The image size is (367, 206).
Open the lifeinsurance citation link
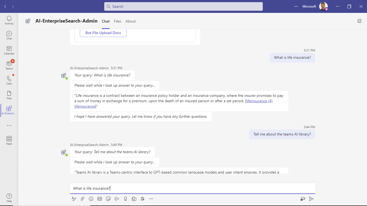(85, 106)
